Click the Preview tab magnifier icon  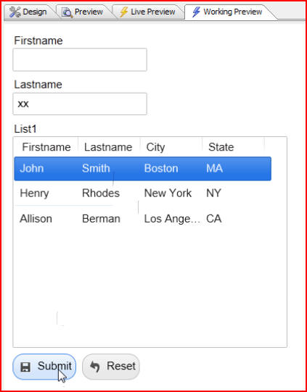[x=67, y=12]
